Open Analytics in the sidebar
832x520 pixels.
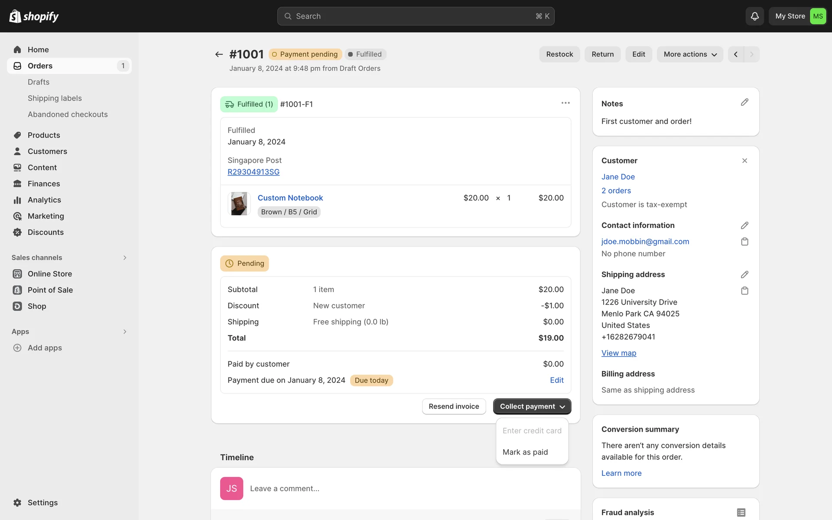[44, 200]
